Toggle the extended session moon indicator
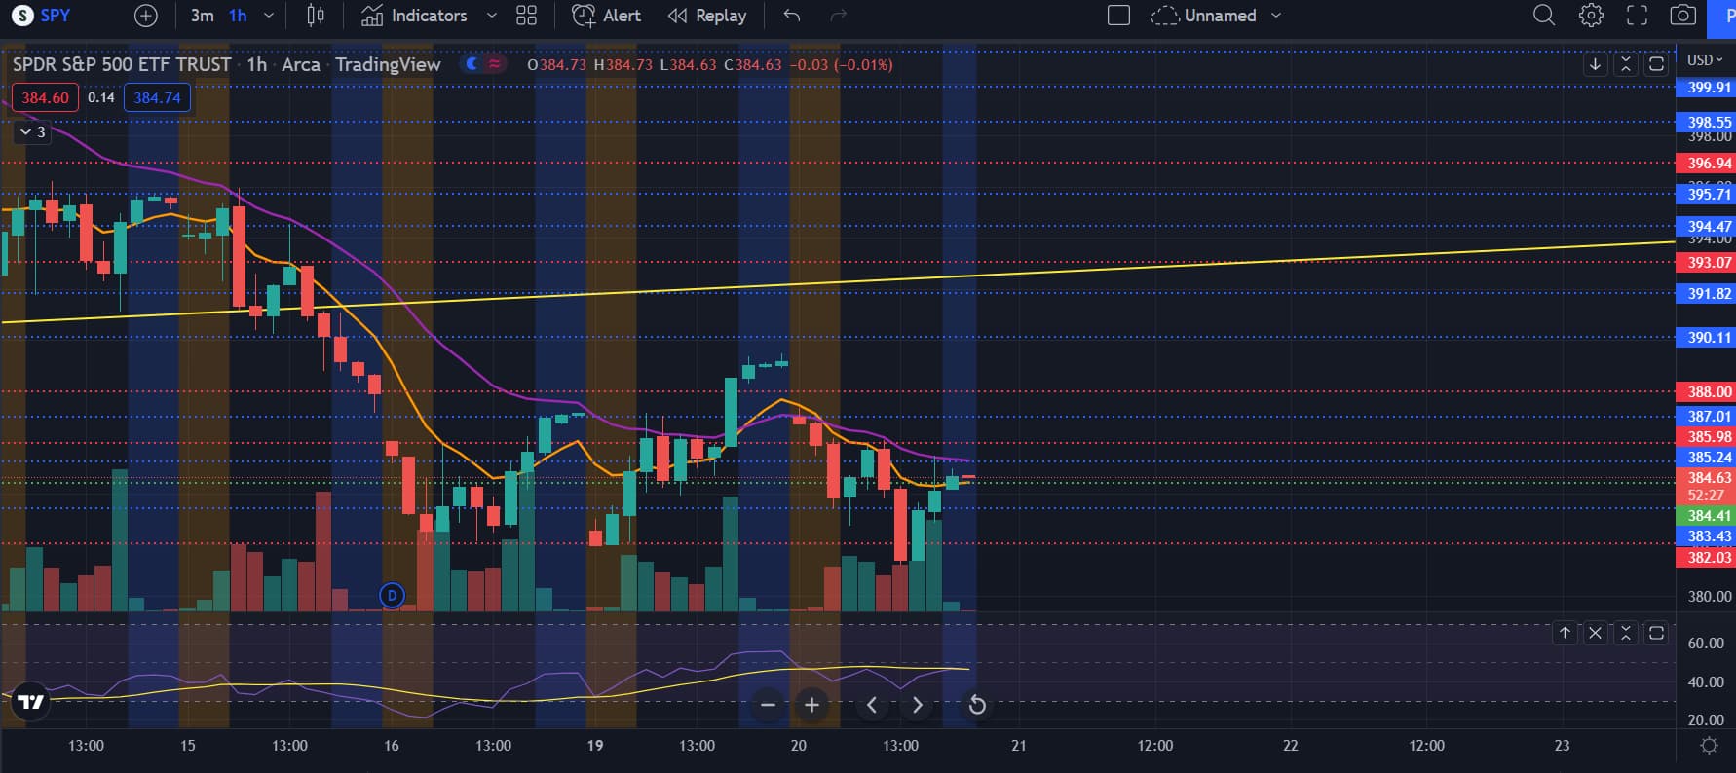Viewport: 1736px width, 773px height. coord(472,64)
